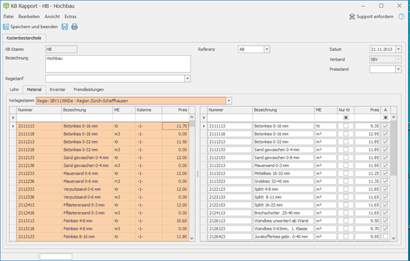Click the down arrow of right grid scrollbar

[x=394, y=239]
